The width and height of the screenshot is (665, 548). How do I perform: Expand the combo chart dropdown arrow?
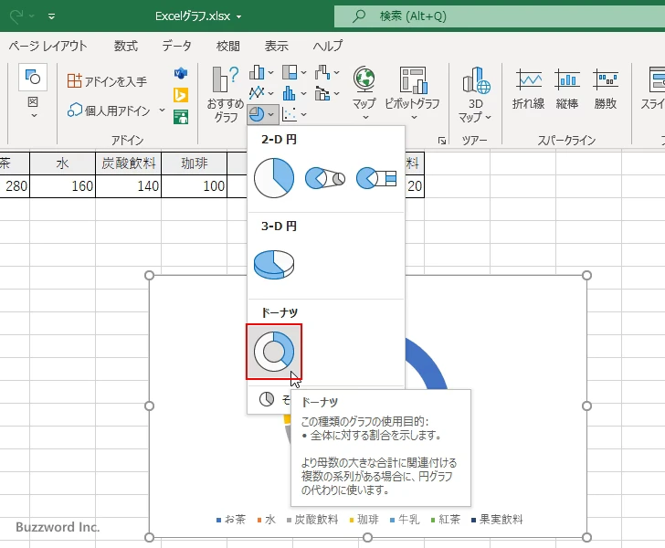336,93
